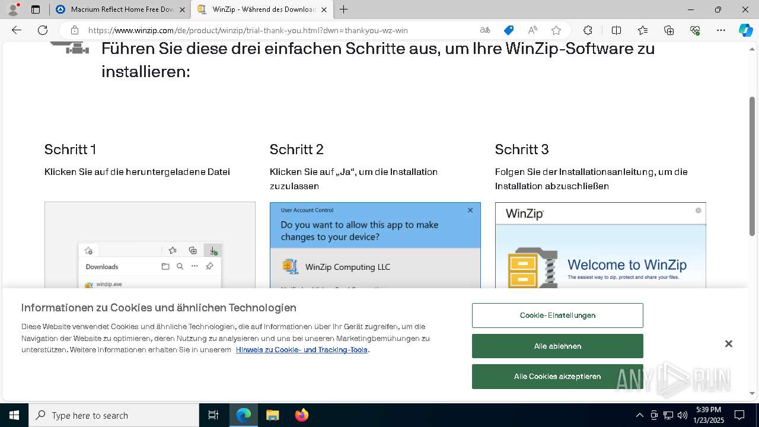
Task: Dismiss the cookie banner with X
Action: tap(729, 344)
